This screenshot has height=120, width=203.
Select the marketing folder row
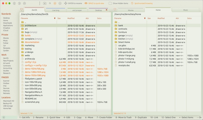coord(65,45)
